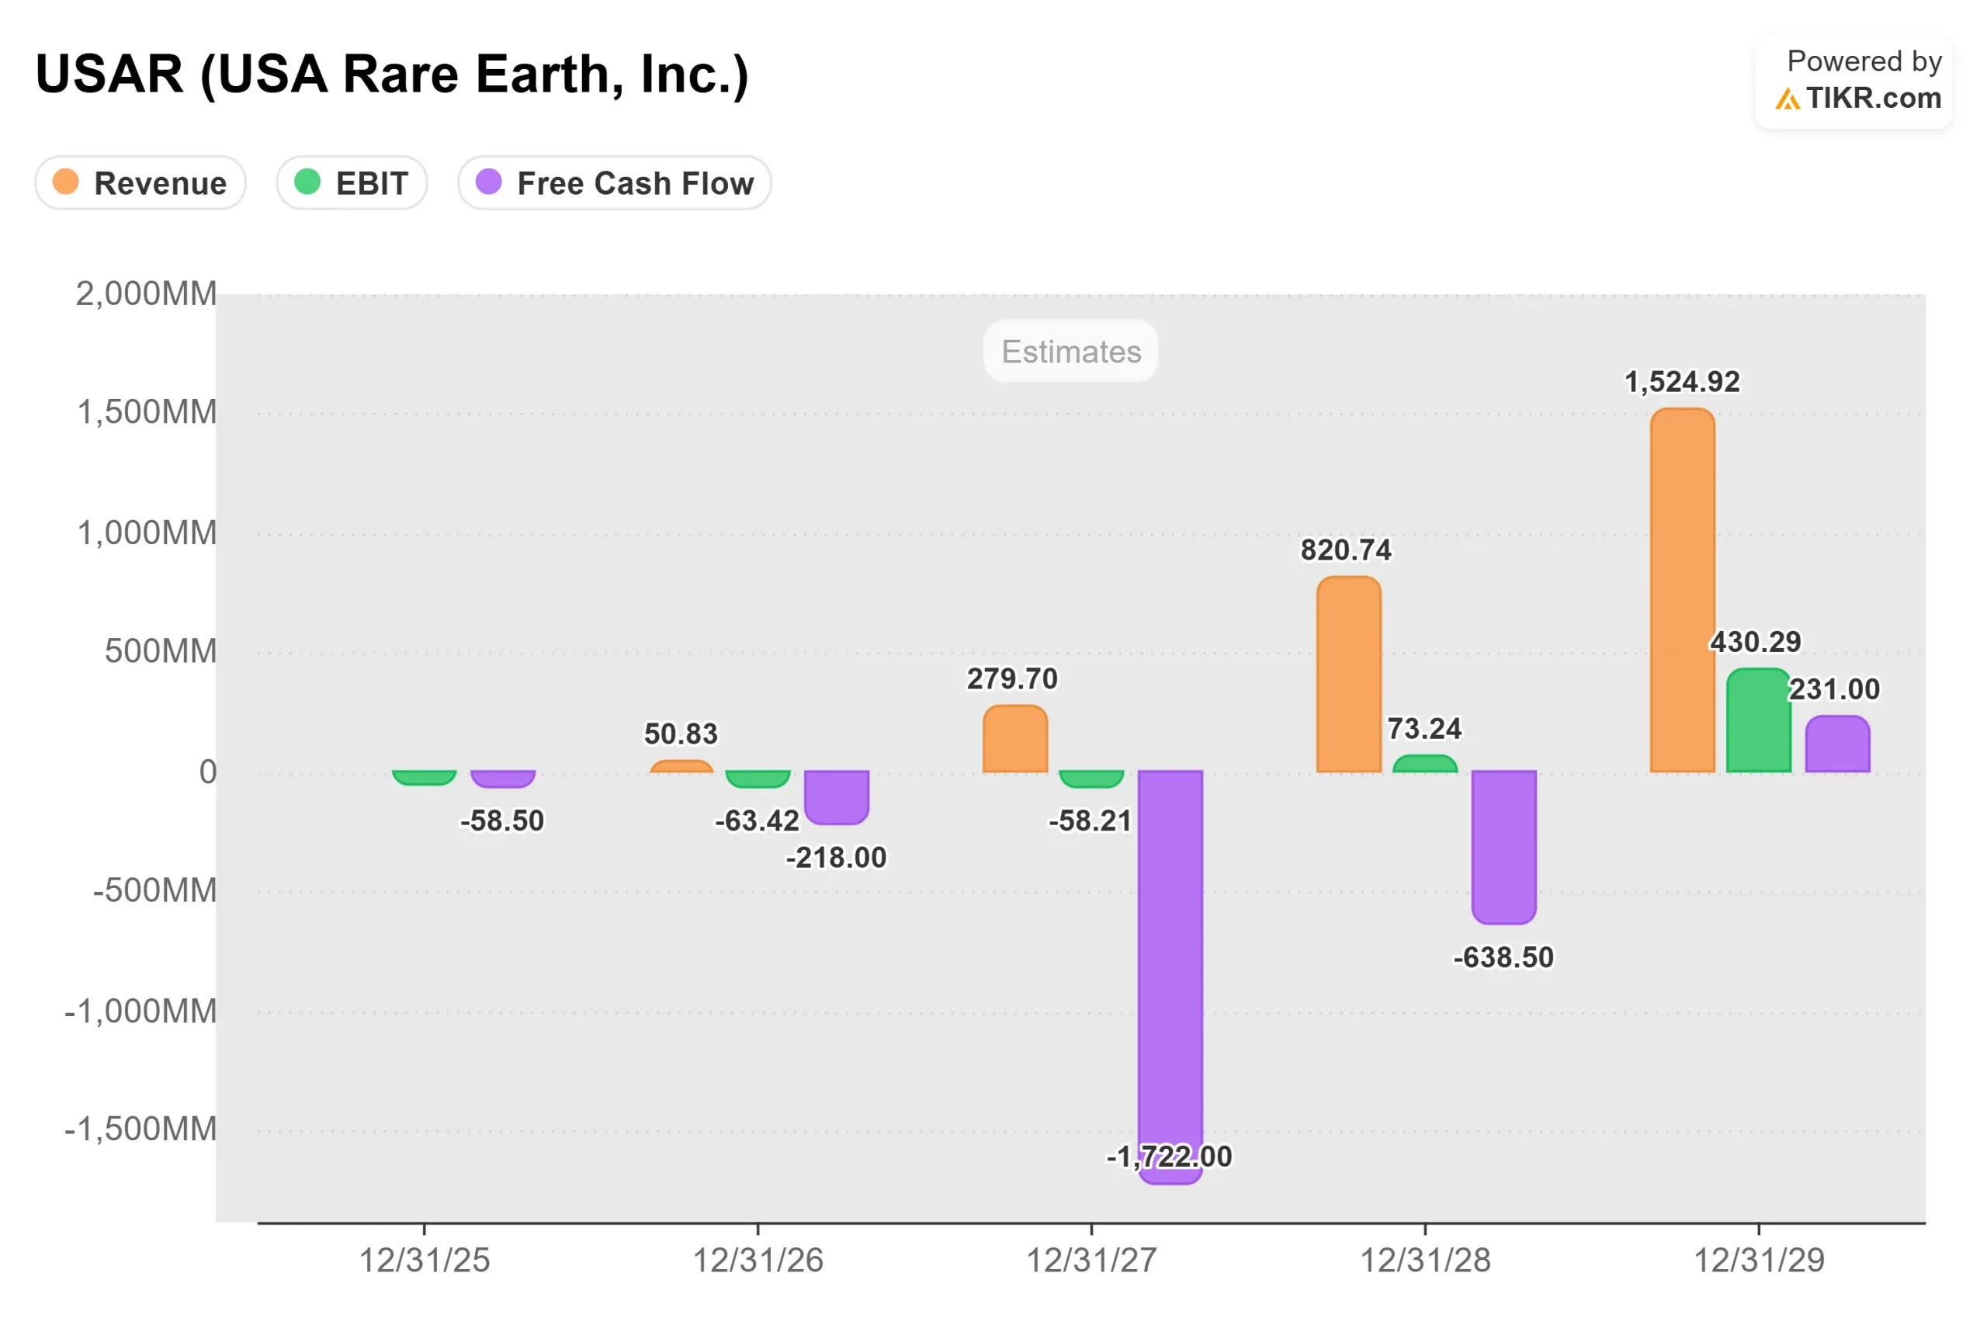Select the -218.00 free cash flow bar
1987x1325 pixels.
click(837, 796)
